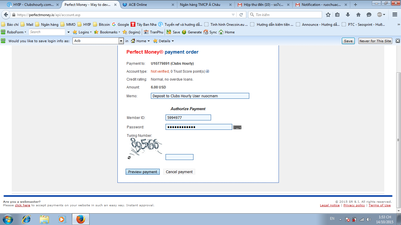Click Trust Score info icon
Viewport: 401px width, 225px height.
(208, 71)
